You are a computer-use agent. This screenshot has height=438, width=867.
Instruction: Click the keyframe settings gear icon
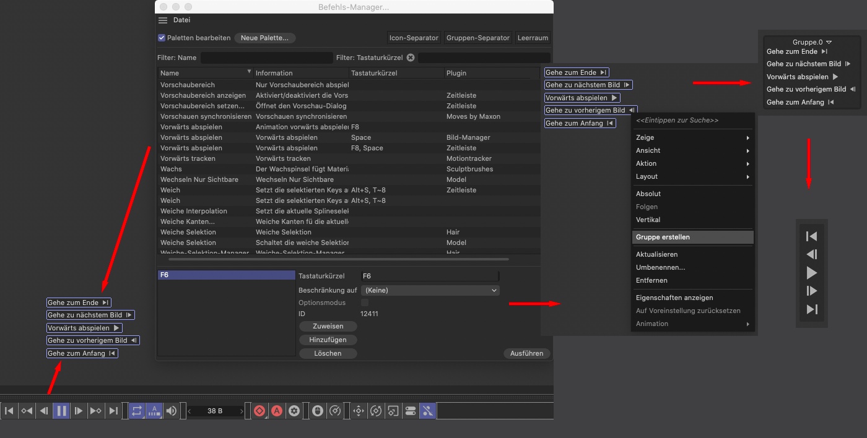(294, 411)
